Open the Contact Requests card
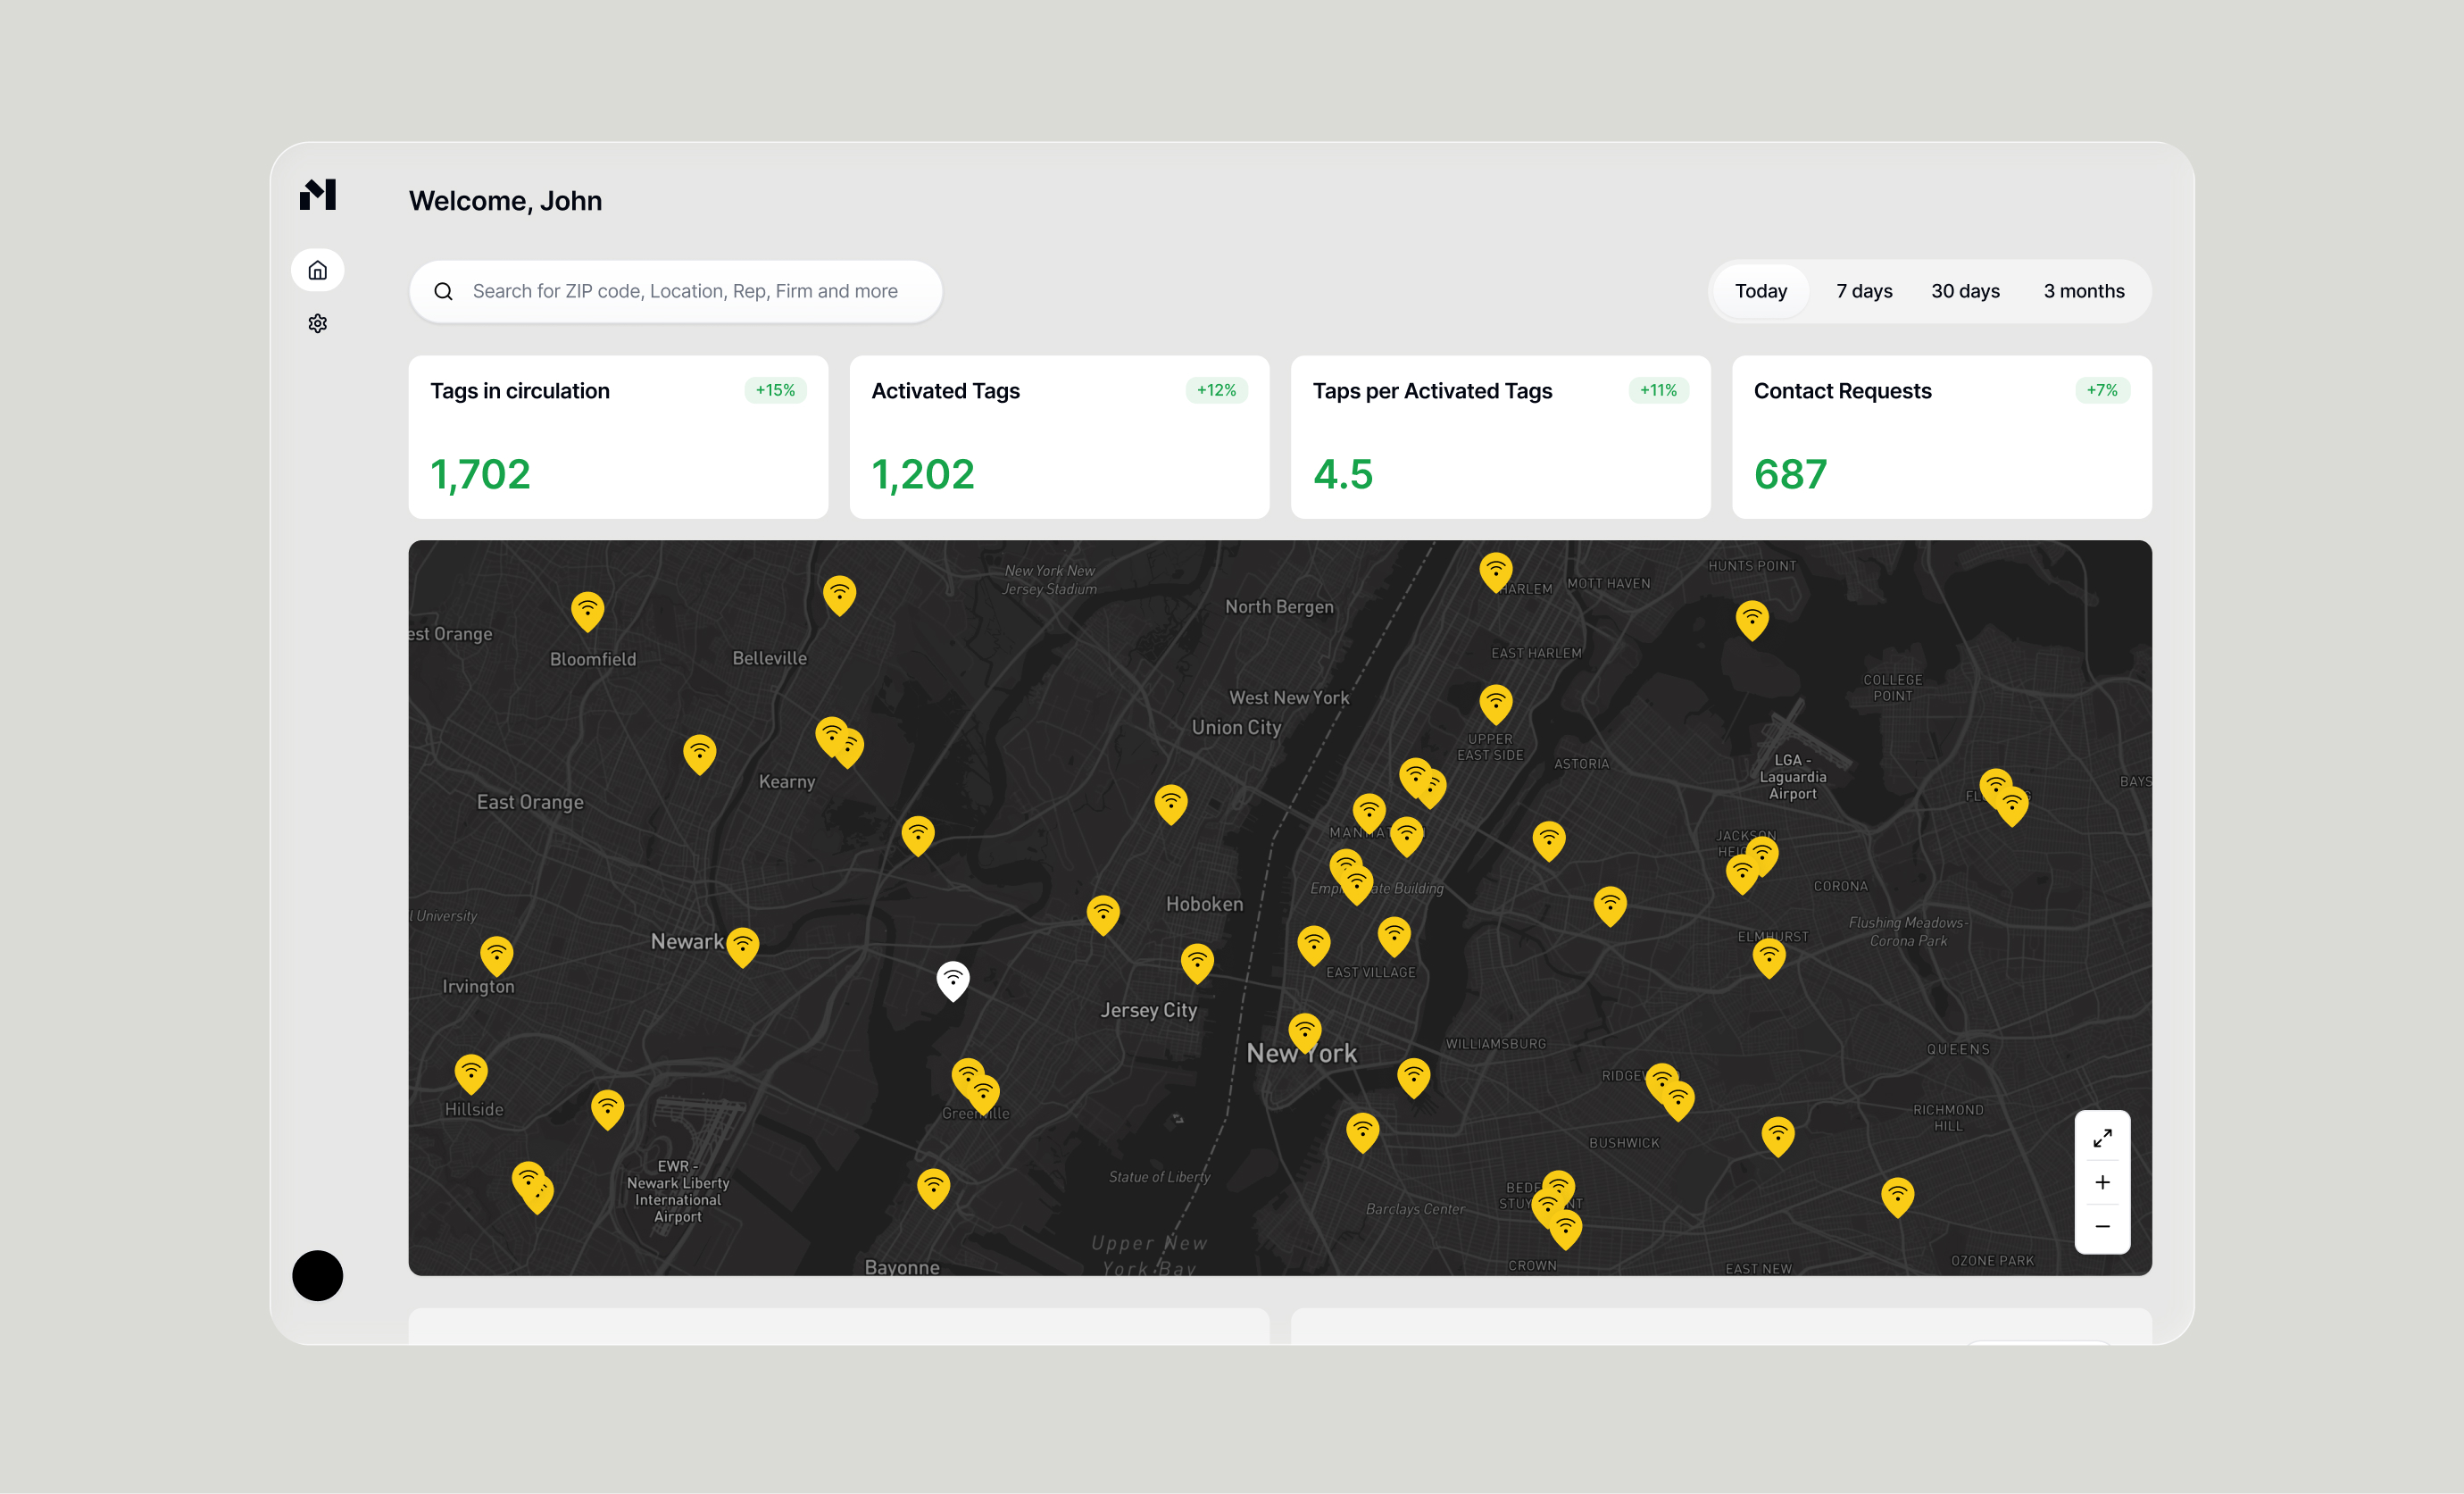This screenshot has width=2464, height=1494. pyautogui.click(x=1941, y=437)
